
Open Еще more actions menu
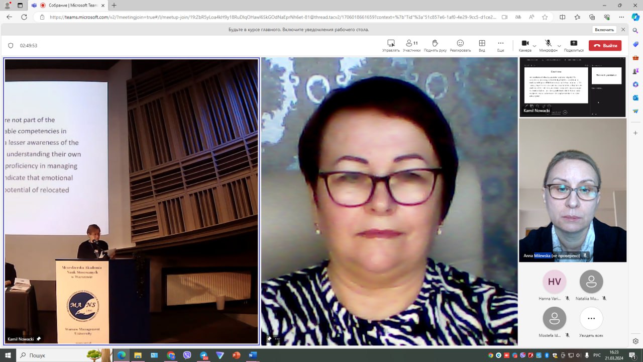point(500,45)
